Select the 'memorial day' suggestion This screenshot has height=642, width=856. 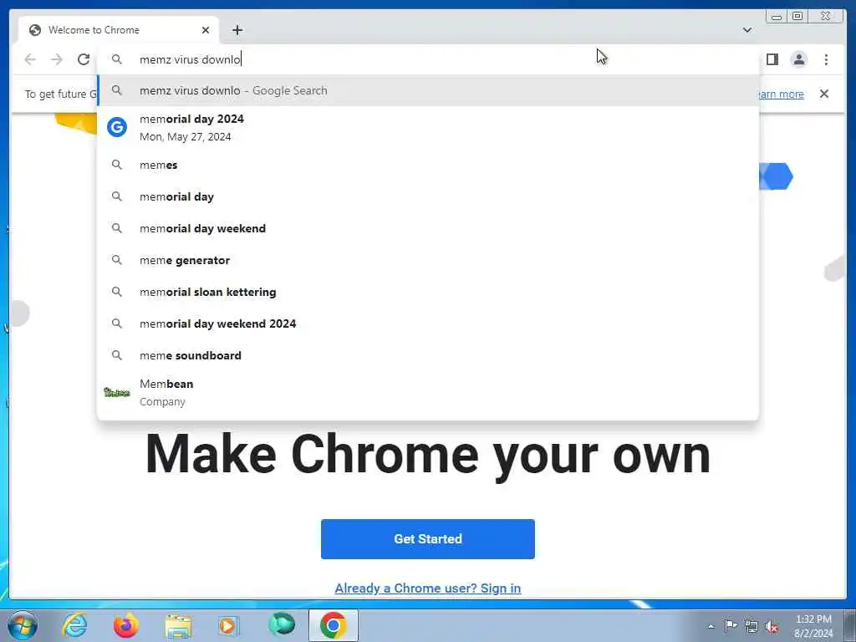click(428, 196)
